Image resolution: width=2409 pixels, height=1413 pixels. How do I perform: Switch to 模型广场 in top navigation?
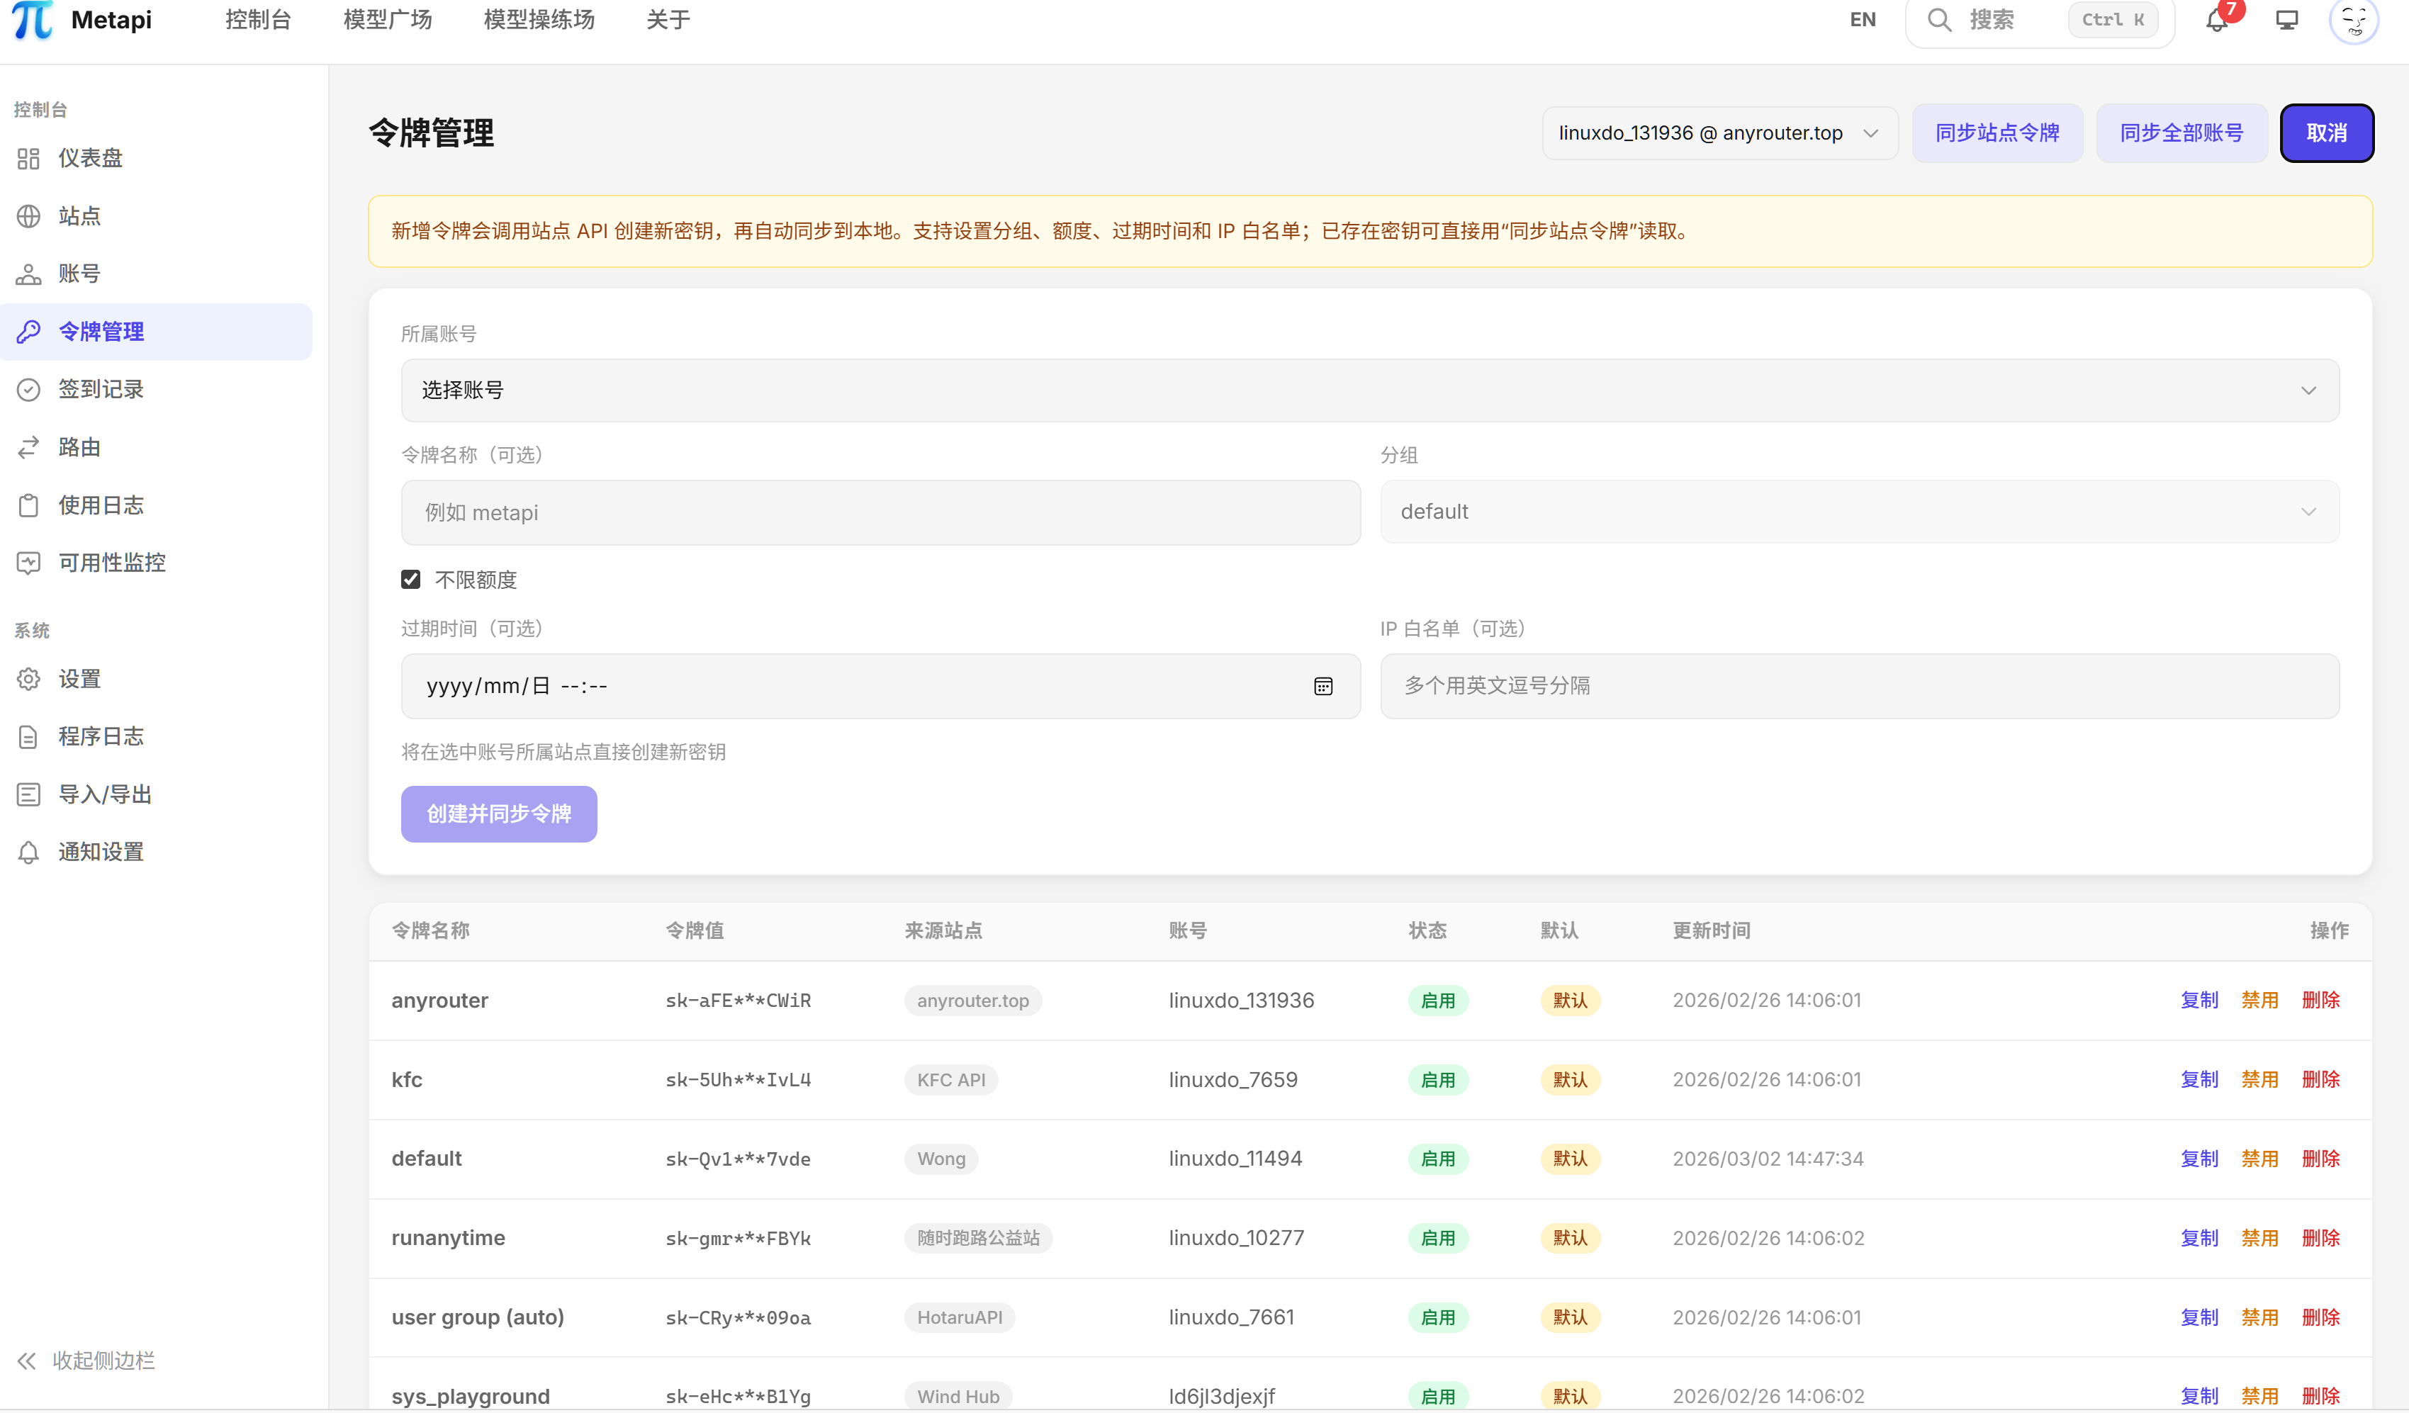pyautogui.click(x=386, y=19)
